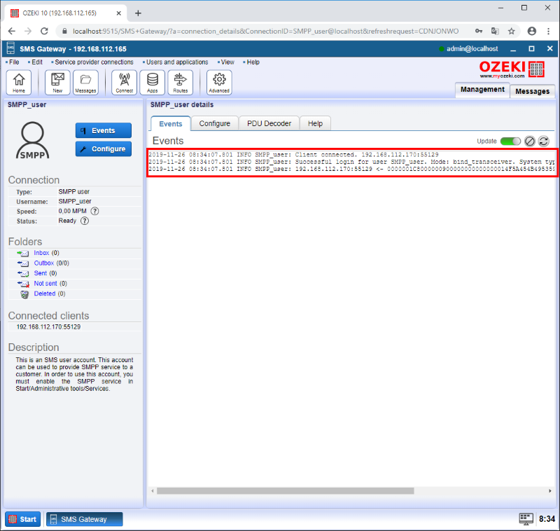Open the browser three-dot menu

(549, 31)
